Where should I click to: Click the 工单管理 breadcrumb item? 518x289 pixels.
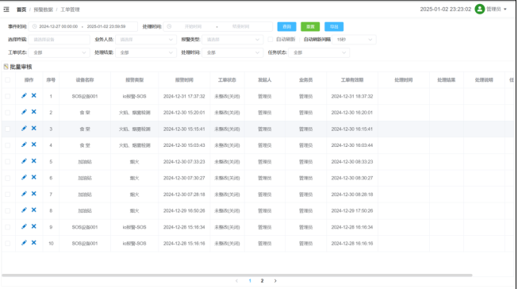[x=70, y=10]
